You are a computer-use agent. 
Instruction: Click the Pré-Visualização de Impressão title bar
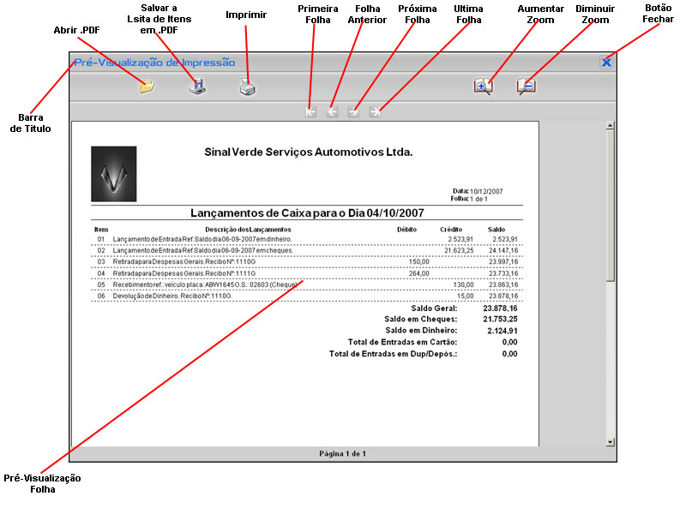(x=154, y=63)
